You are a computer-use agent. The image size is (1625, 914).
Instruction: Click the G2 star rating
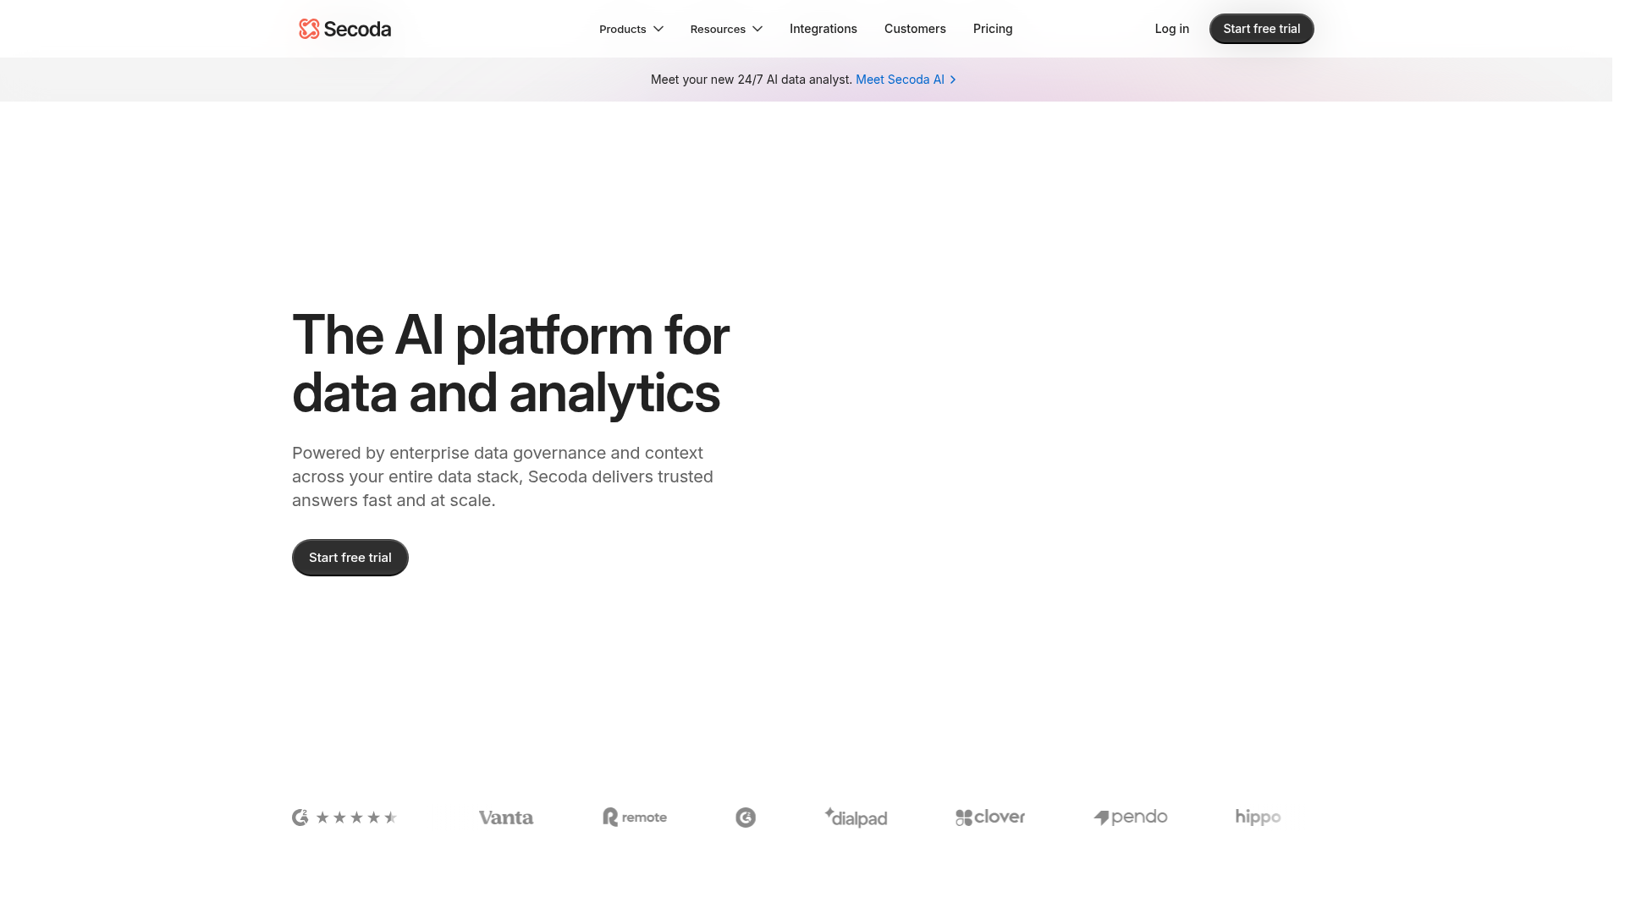pyautogui.click(x=355, y=817)
